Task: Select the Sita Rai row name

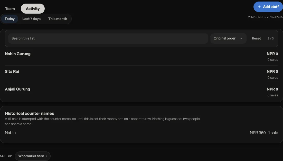Action: point(12,72)
